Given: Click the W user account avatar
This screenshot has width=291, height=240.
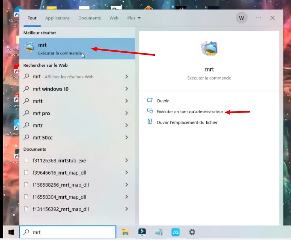Looking at the screenshot, I should (x=241, y=18).
